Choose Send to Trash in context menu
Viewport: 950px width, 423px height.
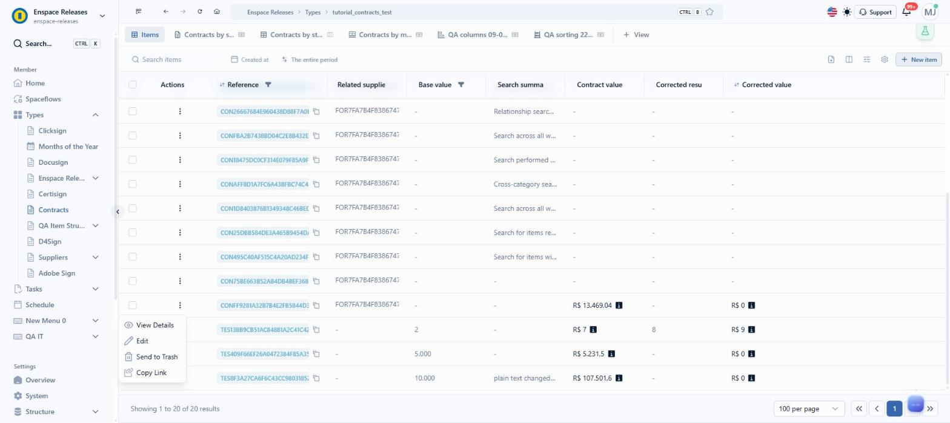(152, 357)
